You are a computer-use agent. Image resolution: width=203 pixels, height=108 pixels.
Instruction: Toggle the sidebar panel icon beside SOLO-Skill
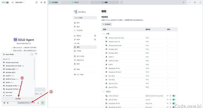(13, 2)
